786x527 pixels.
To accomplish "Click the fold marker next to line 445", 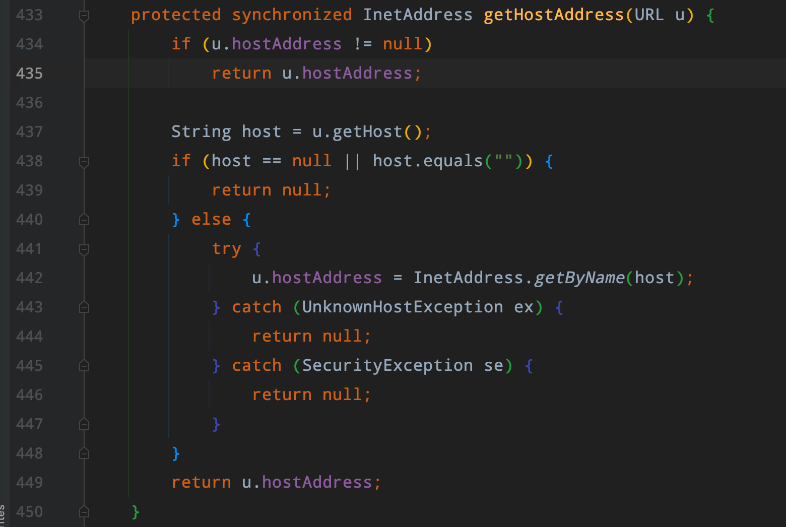I will [84, 365].
